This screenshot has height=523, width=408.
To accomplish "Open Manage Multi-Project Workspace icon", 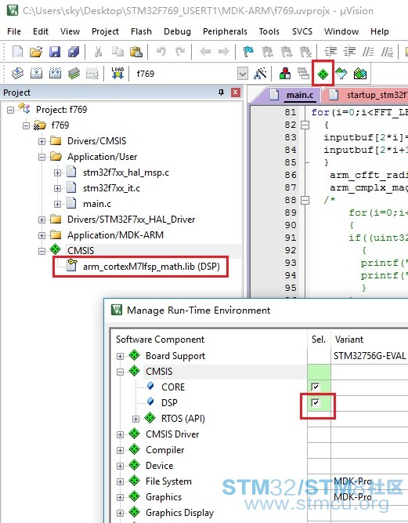I will point(303,74).
